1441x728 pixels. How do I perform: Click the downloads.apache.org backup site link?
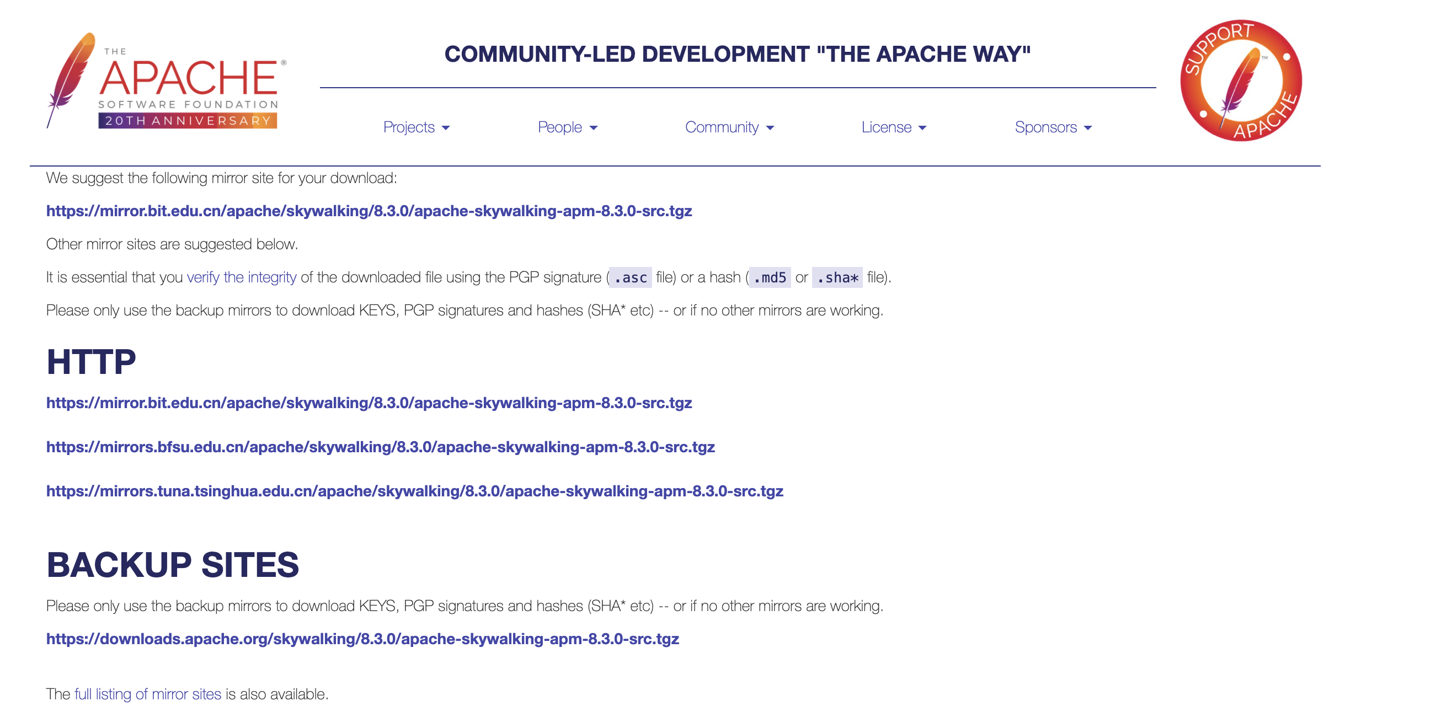(x=362, y=639)
